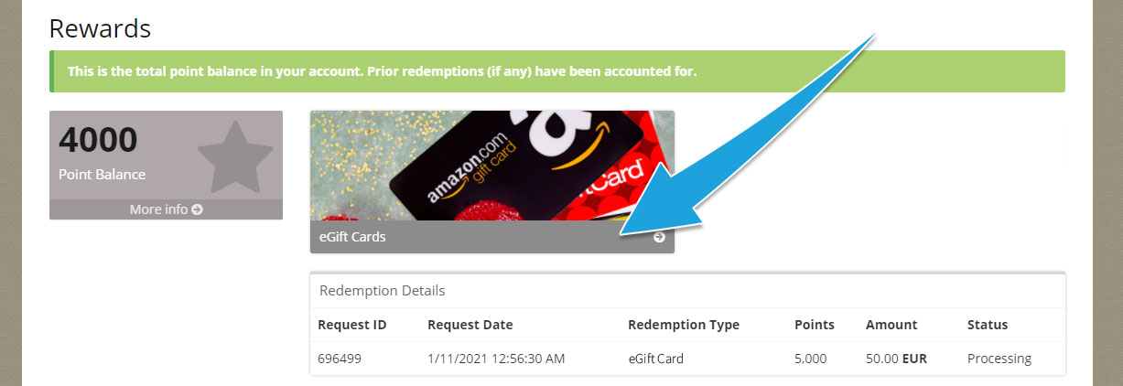Open the More info link
1123x386 pixels.
pos(166,209)
